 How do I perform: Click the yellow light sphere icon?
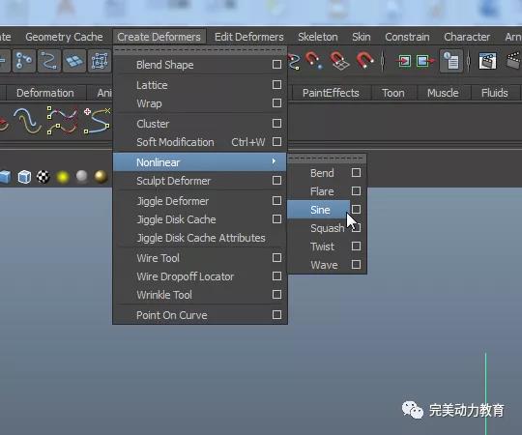[63, 177]
